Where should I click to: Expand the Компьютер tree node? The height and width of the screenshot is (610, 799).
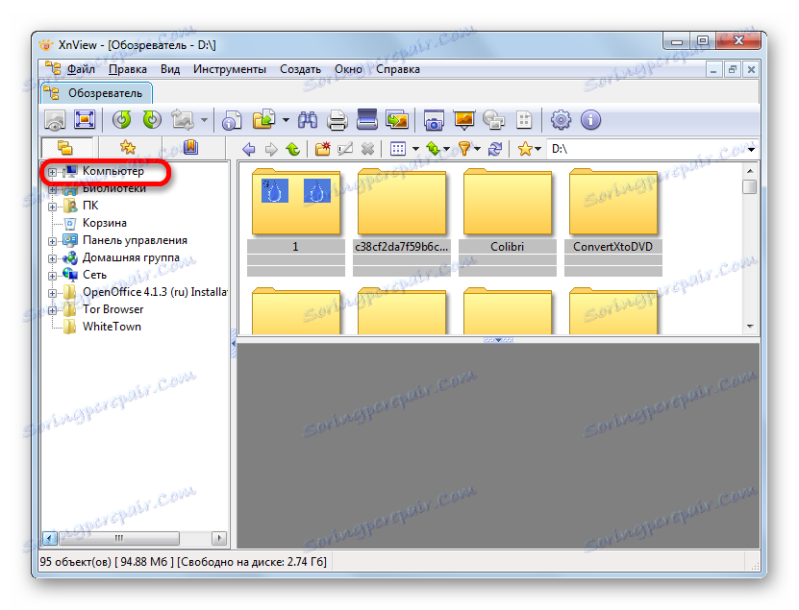point(52,172)
